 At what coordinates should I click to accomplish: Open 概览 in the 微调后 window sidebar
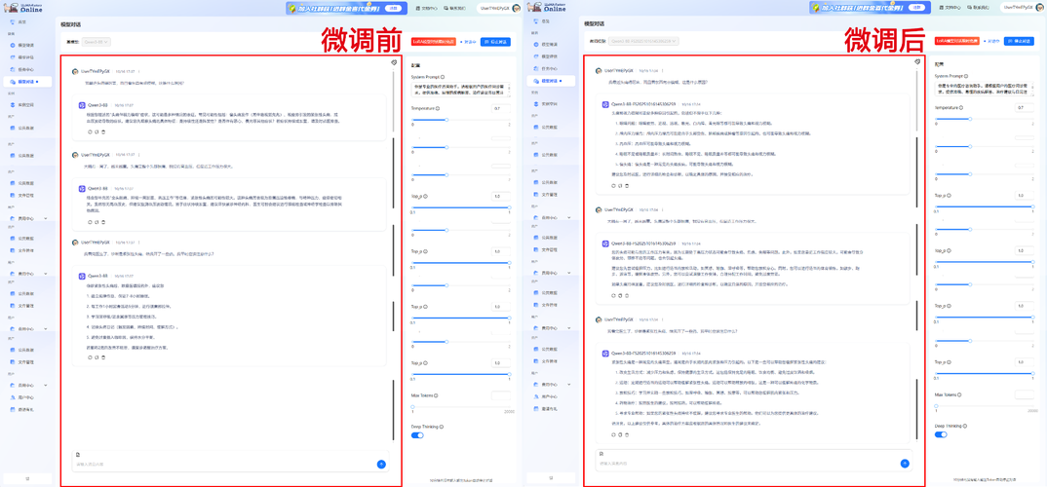coord(546,21)
